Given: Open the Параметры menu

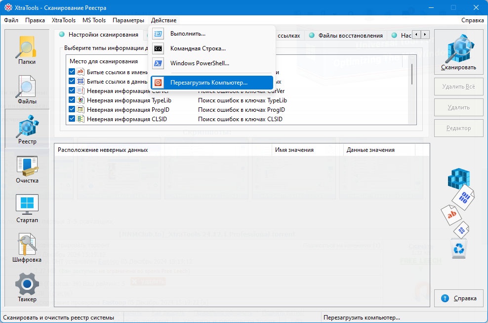Looking at the screenshot, I should click(128, 20).
